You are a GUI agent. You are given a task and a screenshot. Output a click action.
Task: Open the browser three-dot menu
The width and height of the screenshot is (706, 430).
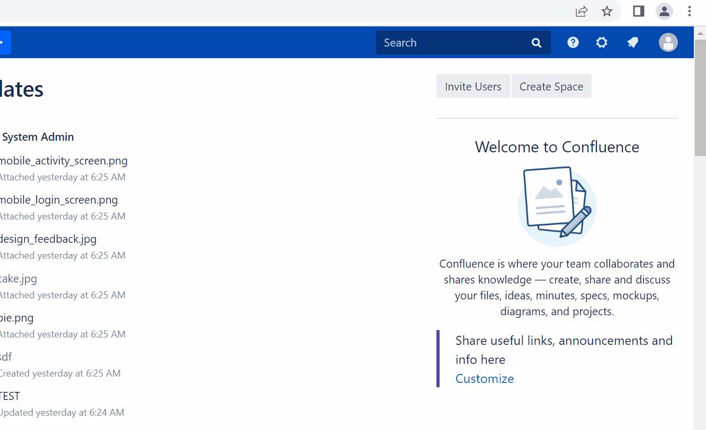689,11
